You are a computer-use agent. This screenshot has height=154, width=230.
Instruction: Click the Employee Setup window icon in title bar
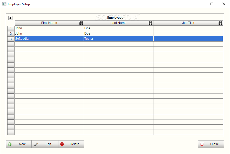coord(4,4)
